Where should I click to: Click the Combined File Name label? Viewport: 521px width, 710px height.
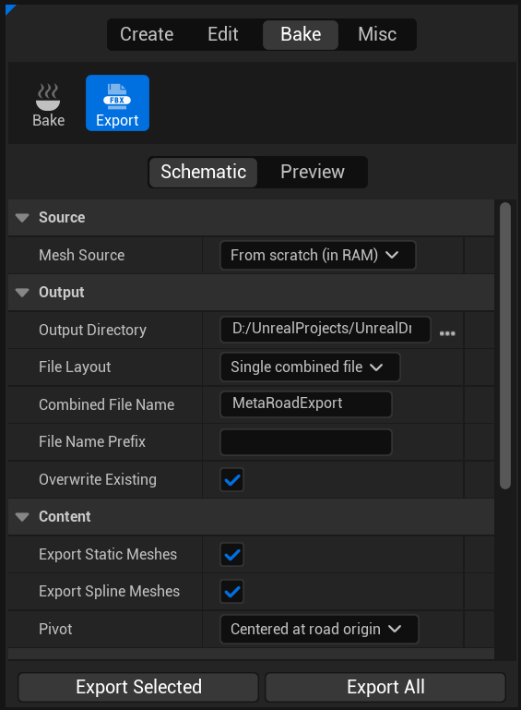point(107,404)
